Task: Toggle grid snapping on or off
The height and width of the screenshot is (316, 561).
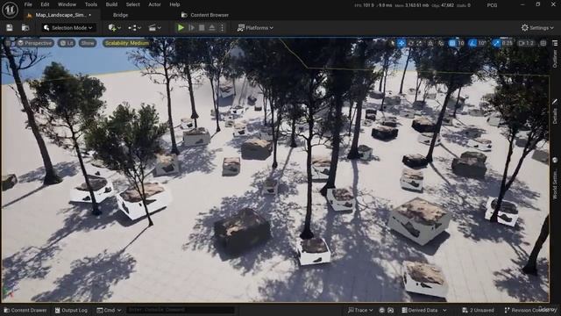Action: (452, 43)
